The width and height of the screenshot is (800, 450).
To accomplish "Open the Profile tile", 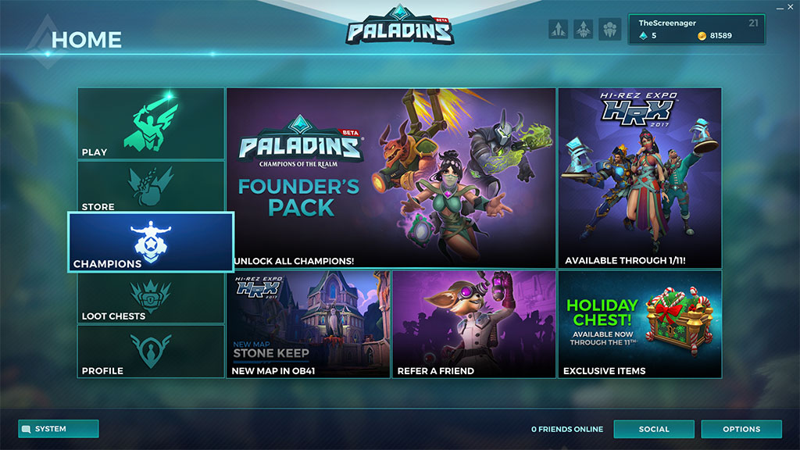I will click(x=151, y=351).
